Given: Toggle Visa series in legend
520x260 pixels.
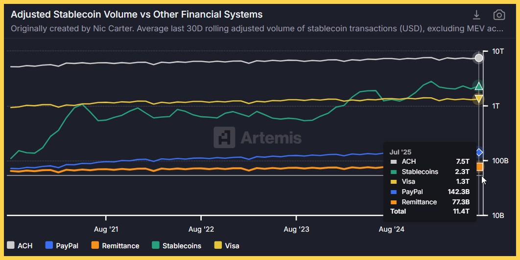Looking at the screenshot, I should [x=227, y=246].
